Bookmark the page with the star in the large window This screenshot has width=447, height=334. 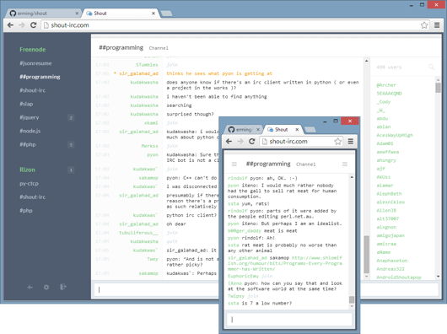click(424, 25)
